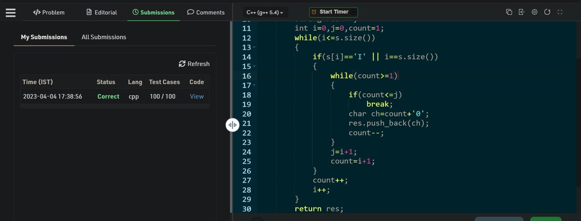
Task: Click the 'while(count>=1)' code line
Action: tap(364, 76)
